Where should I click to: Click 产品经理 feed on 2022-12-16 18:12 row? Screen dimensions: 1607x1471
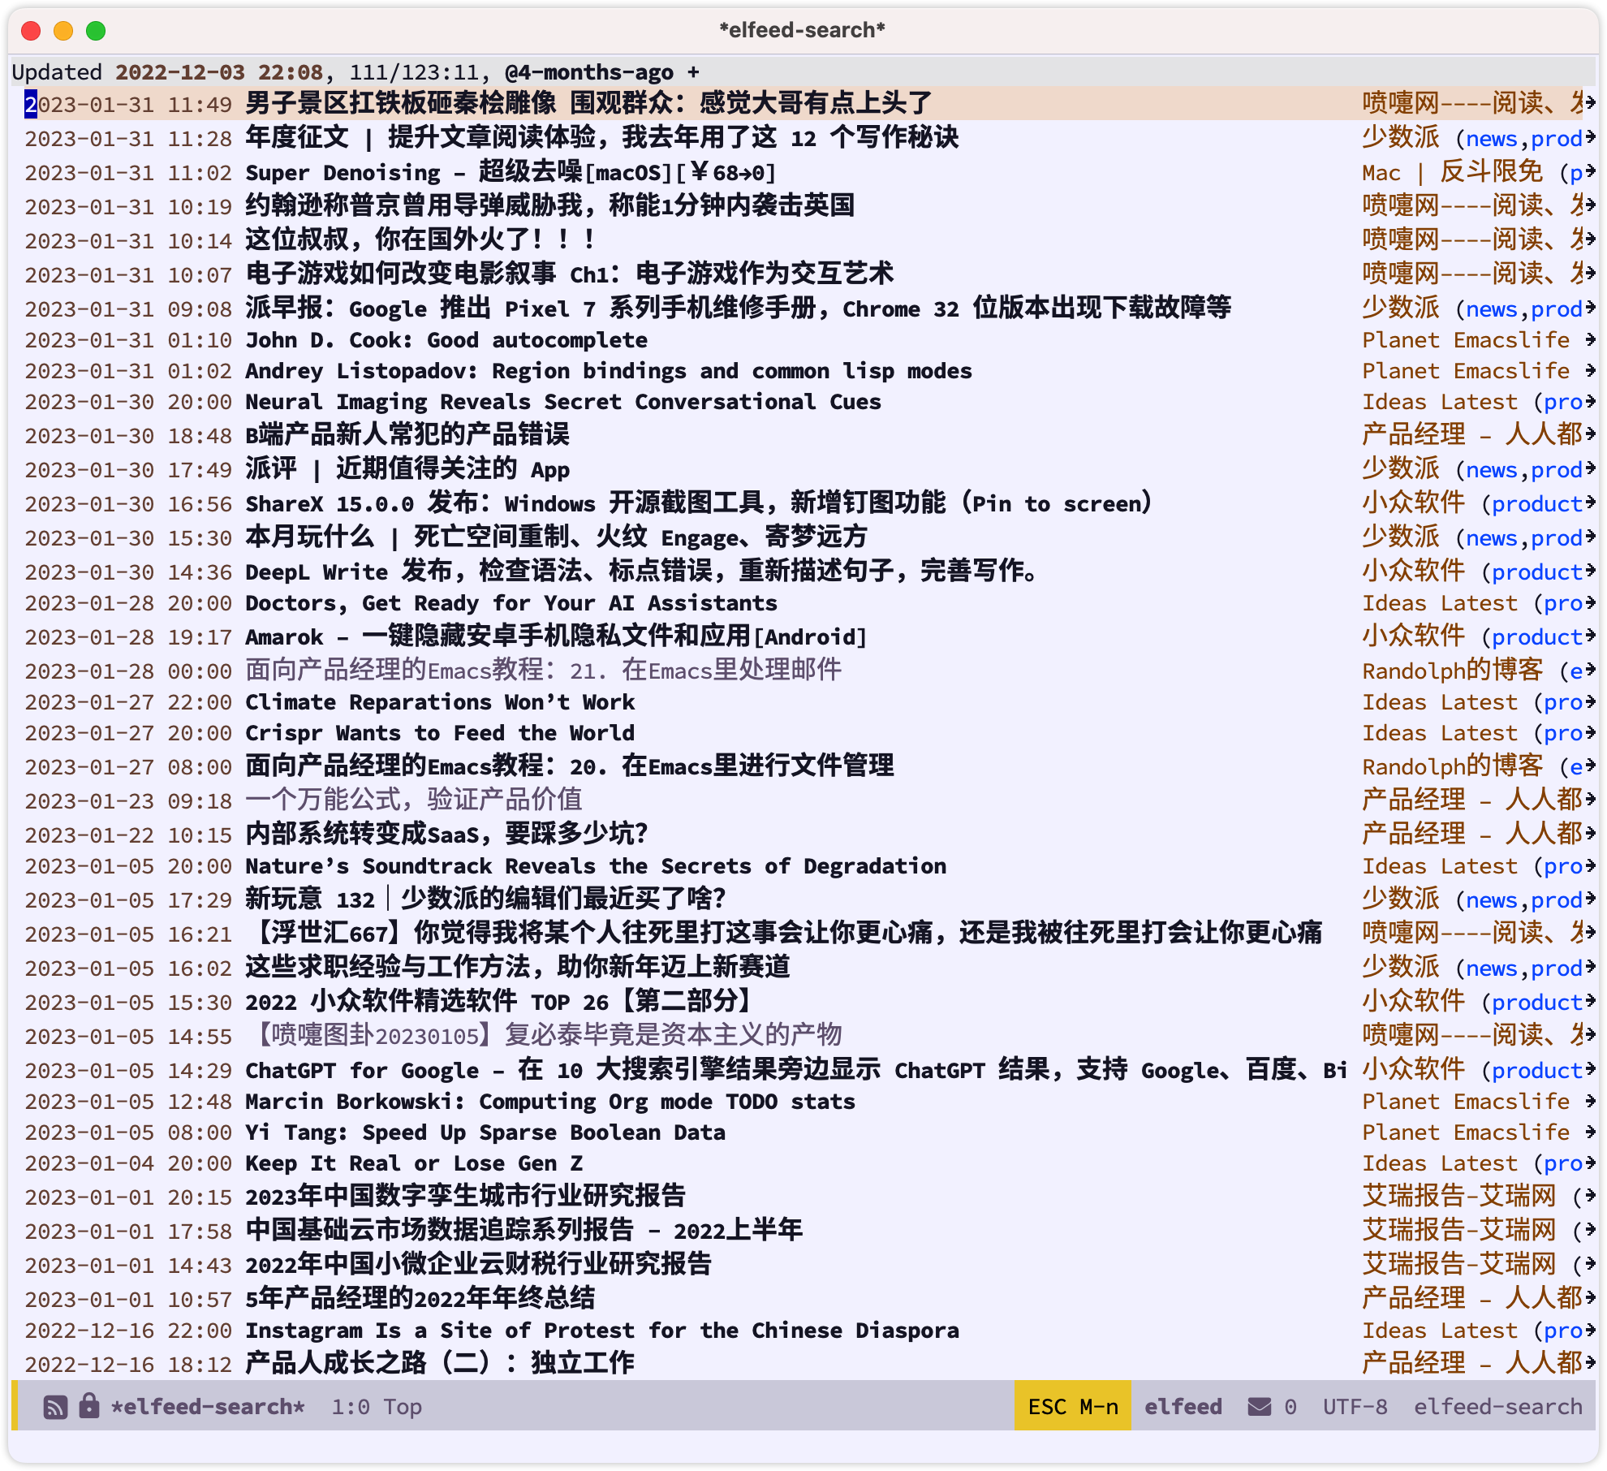pos(1472,1364)
